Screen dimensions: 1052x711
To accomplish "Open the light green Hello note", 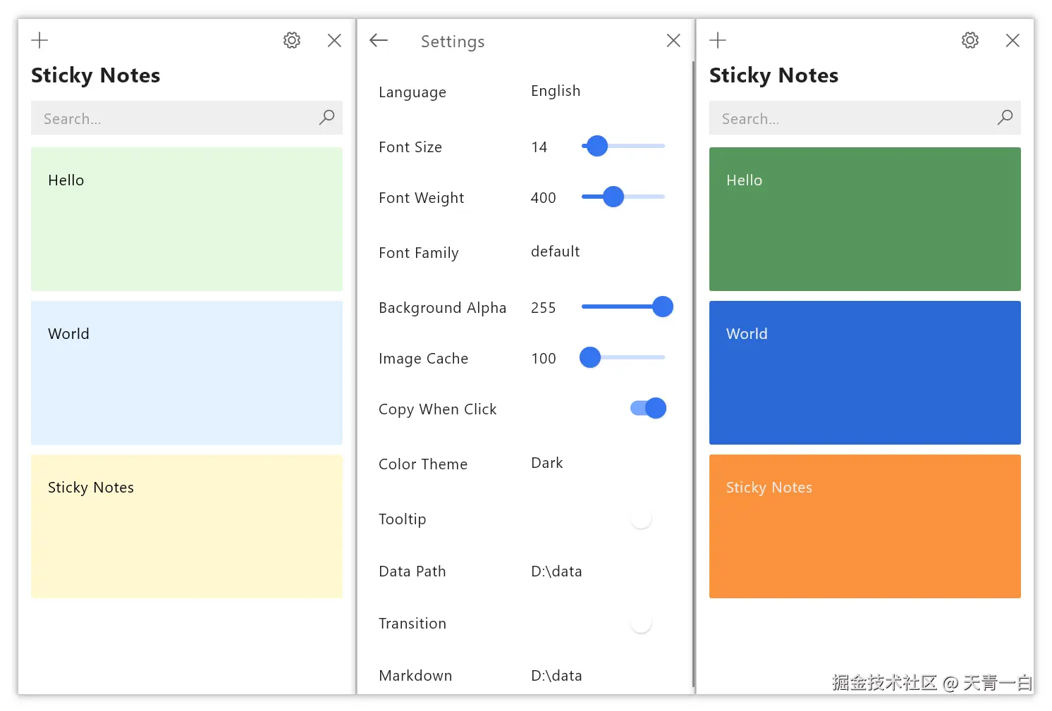I will coord(187,219).
